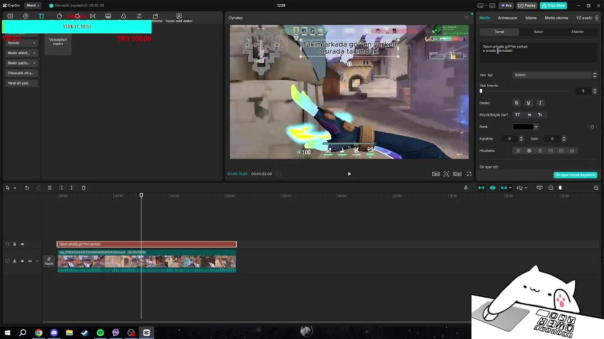The width and height of the screenshot is (604, 339).
Task: Click the split clip tool
Action: (50, 188)
